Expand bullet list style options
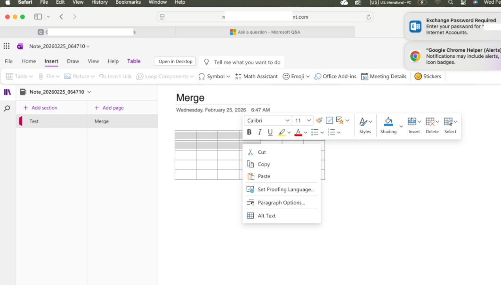Image resolution: width=501 pixels, height=285 pixels. click(322, 133)
